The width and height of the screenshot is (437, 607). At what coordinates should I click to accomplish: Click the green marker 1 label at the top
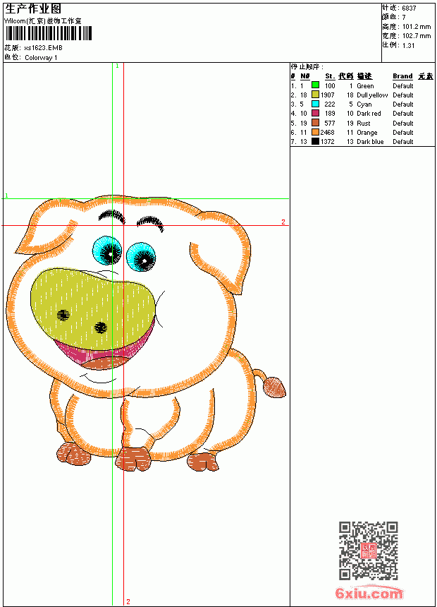click(117, 66)
